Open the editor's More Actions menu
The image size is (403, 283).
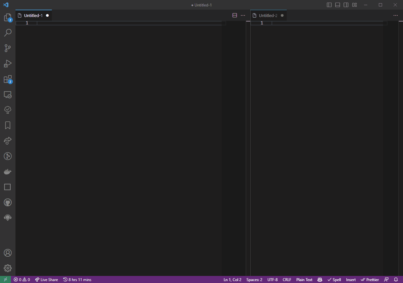243,15
